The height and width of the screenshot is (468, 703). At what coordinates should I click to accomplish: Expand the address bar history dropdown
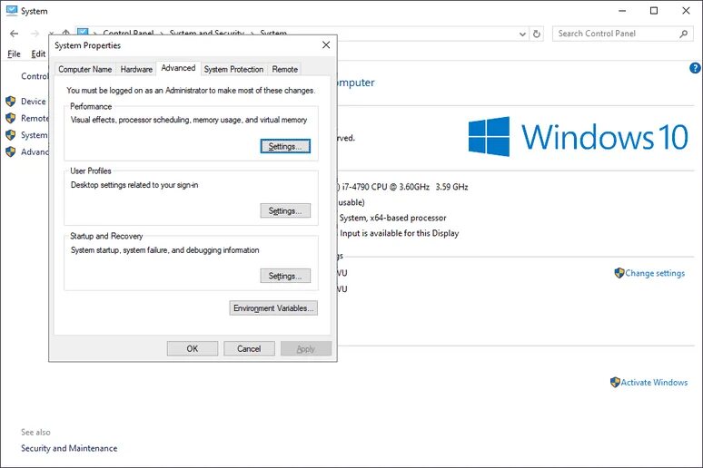click(522, 34)
